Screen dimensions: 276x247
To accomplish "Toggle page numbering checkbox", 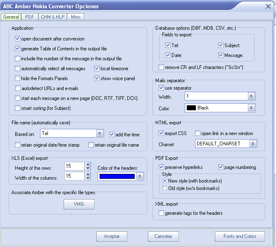I will coord(221,167).
